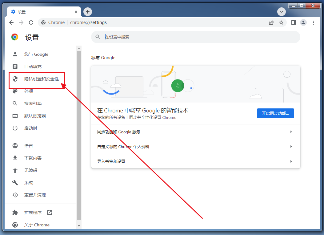Open the tab search dropdown arrow
Screen dimensions: 324x235
tap(281, 12)
